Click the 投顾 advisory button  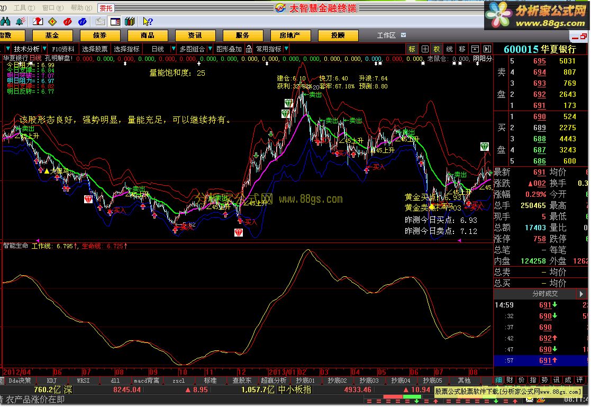[x=338, y=35]
